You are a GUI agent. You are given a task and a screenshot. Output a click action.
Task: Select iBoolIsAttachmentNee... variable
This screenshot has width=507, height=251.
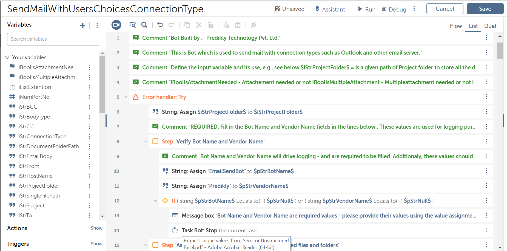tap(48, 67)
